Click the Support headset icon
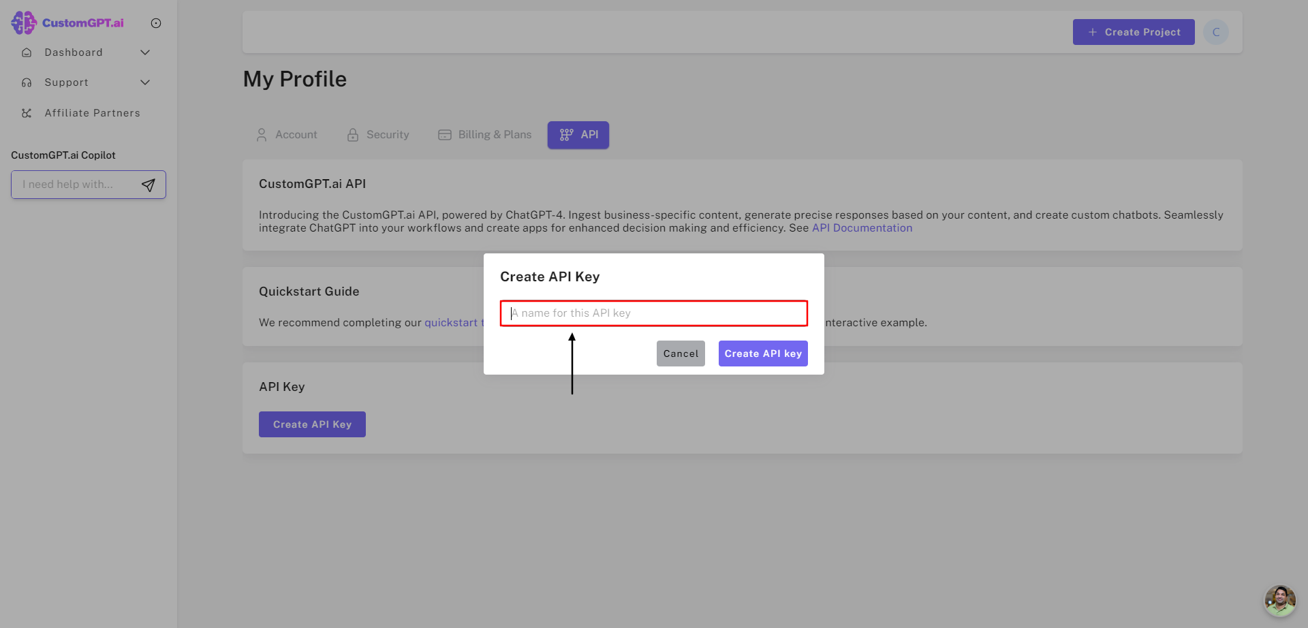 [27, 82]
